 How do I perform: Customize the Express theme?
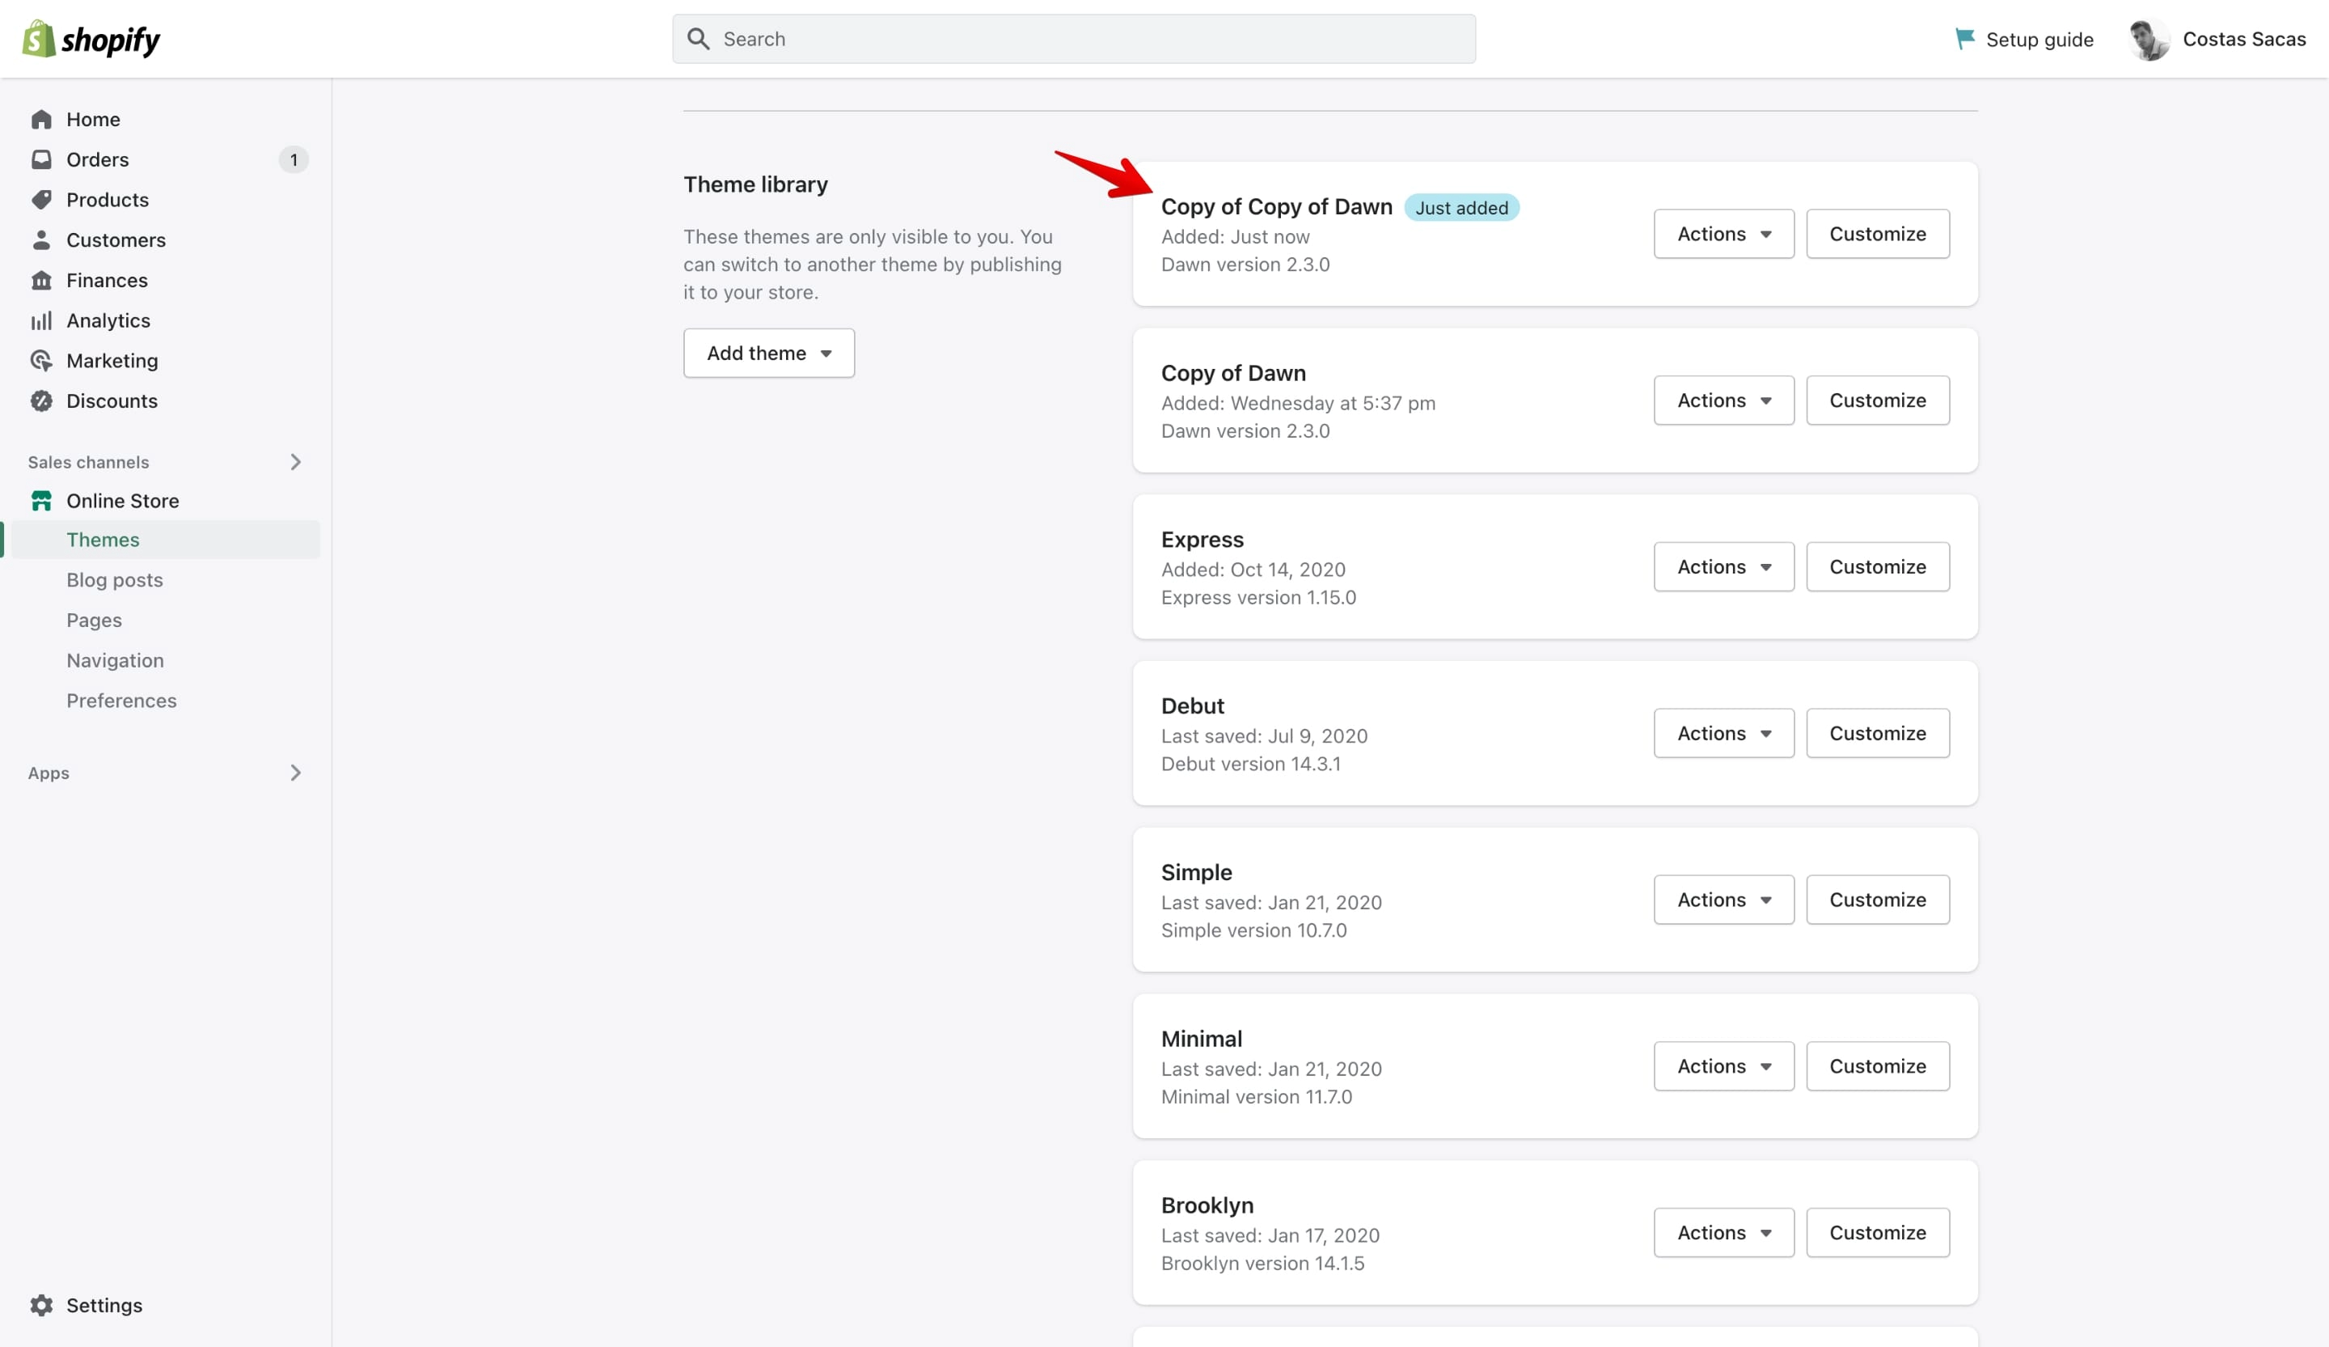click(x=1877, y=567)
